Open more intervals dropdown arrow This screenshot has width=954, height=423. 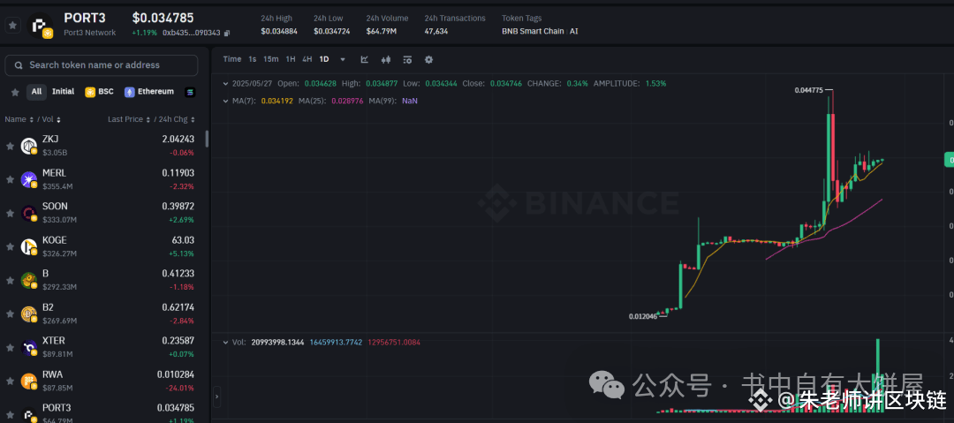tap(343, 60)
